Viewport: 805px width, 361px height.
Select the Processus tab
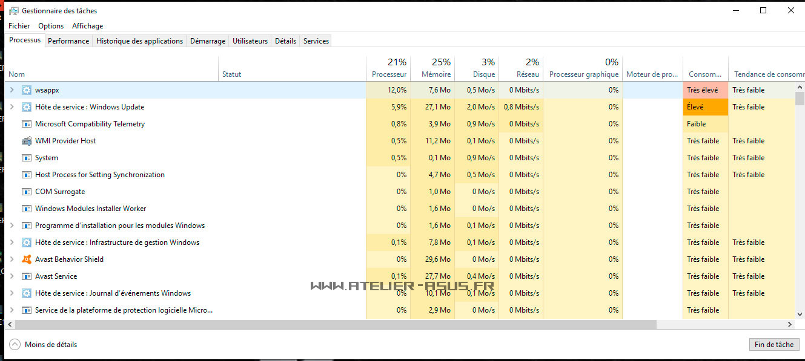25,40
